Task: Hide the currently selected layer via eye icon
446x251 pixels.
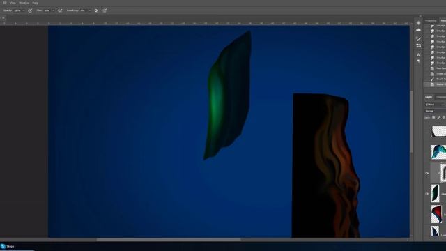Action: (x=427, y=173)
